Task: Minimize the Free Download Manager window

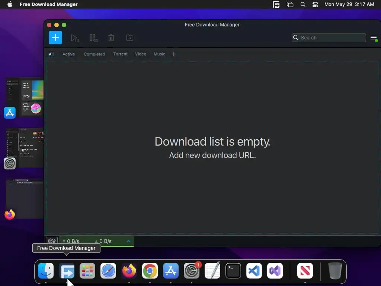Action: pos(57,25)
